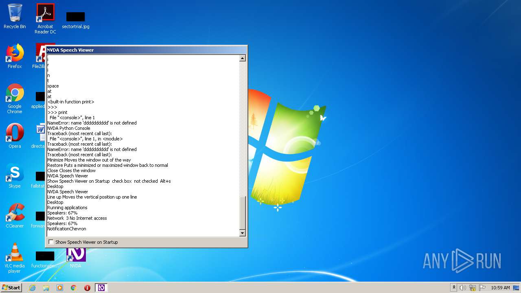Launch CCleaner from the desktop
Image resolution: width=521 pixels, height=293 pixels.
coord(15,216)
